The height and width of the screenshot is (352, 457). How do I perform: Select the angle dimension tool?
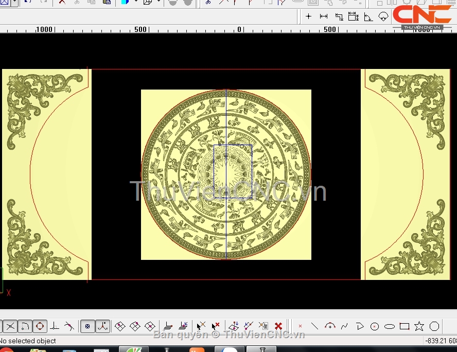(x=368, y=16)
